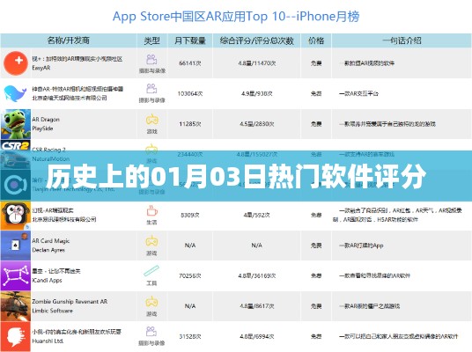The width and height of the screenshot is (472, 352).
Task: Click the AR Card Magic playing card icon
Action: click(15, 246)
